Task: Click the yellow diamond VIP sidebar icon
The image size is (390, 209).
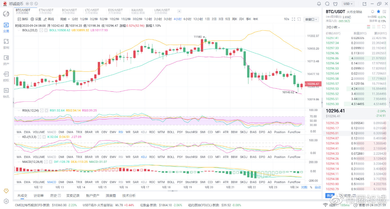Action: click(x=6, y=191)
